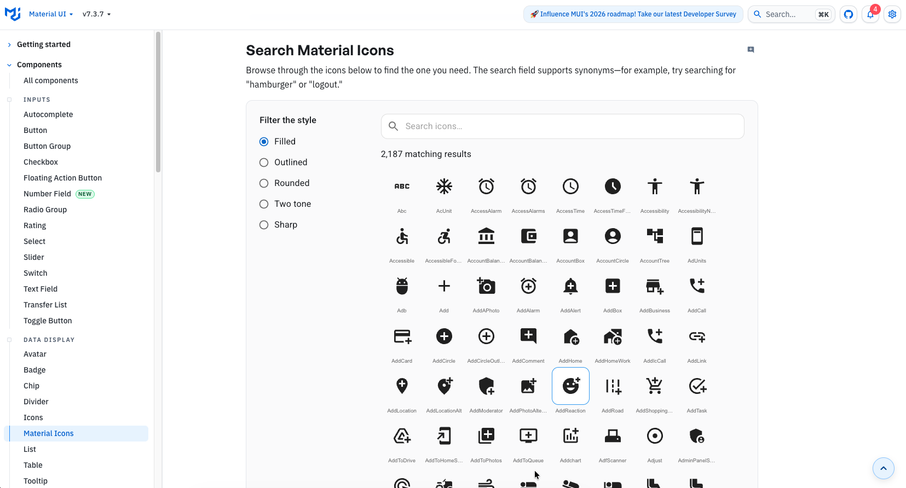Select the AddComment icon

tap(528, 336)
